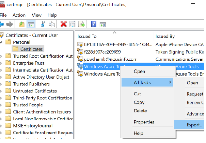Select Properties in the context menu

coord(144,122)
